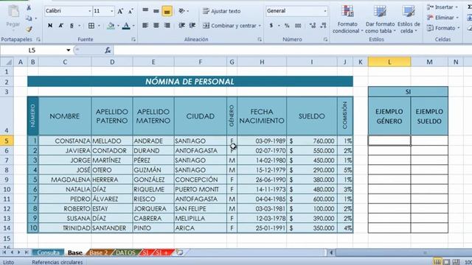Click the decrease decimals icon

[x=323, y=26]
